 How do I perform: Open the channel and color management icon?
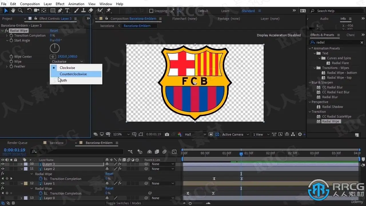180,134
